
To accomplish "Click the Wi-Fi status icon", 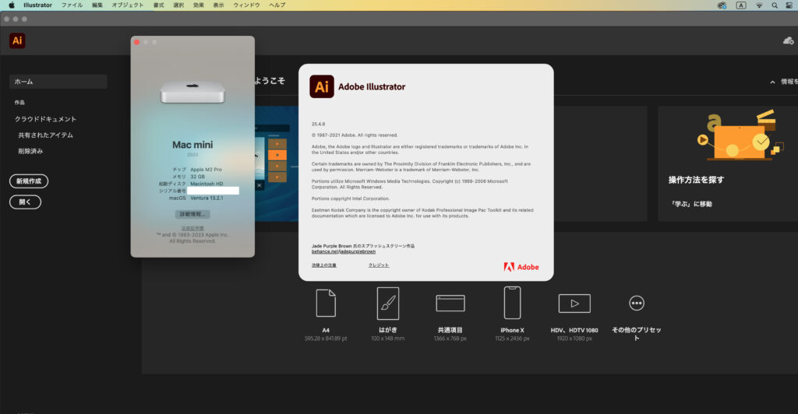I will pos(759,5).
